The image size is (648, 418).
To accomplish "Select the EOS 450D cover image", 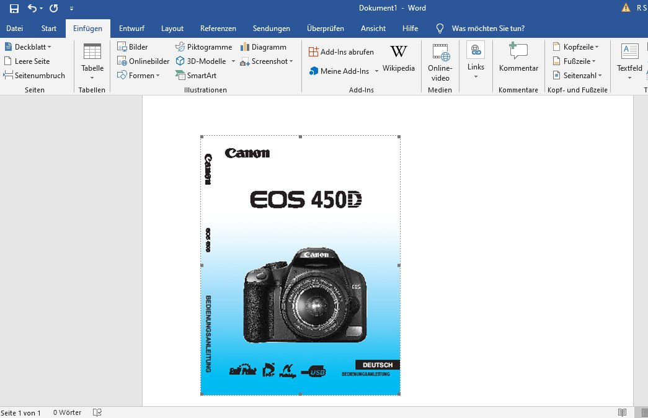I will pos(300,265).
